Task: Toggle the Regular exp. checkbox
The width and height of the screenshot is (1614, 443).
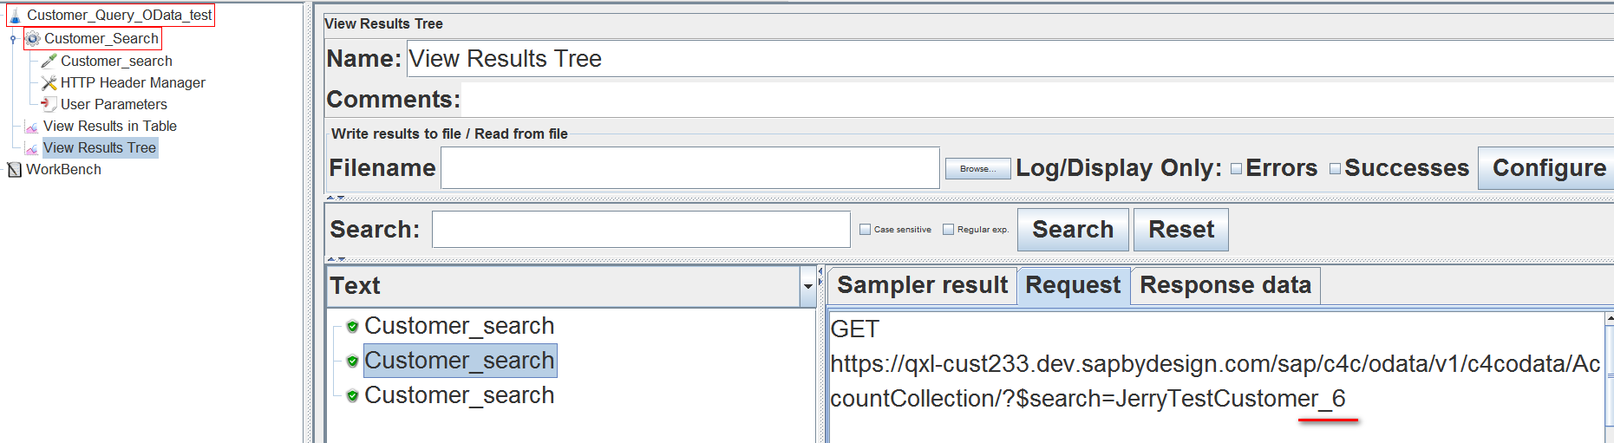Action: (948, 230)
